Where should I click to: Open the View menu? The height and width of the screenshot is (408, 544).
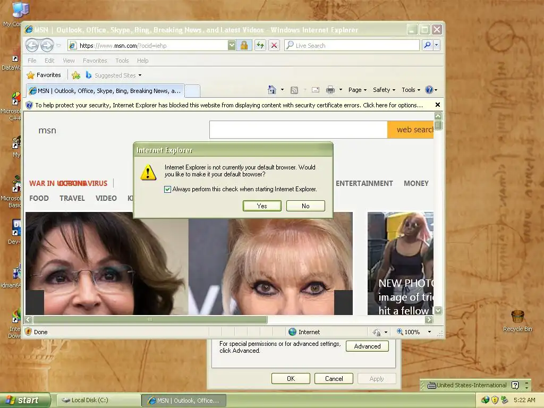tap(69, 61)
